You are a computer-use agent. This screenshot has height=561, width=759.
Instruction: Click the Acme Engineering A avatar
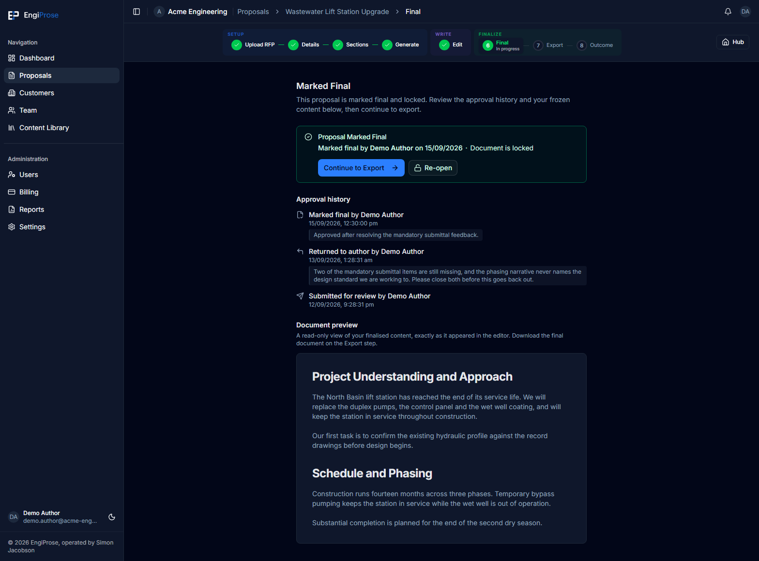(x=159, y=12)
